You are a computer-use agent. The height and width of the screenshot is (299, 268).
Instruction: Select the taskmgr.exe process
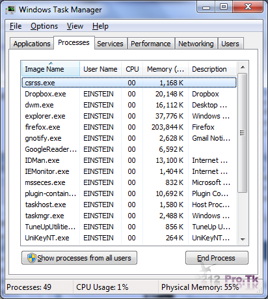tap(129, 216)
